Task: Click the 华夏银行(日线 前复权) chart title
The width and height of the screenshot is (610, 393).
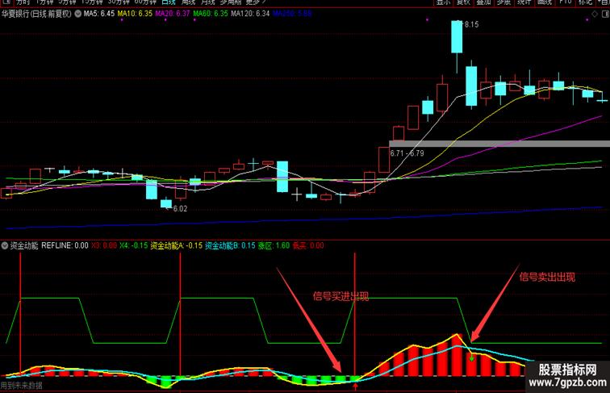Action: (36, 14)
